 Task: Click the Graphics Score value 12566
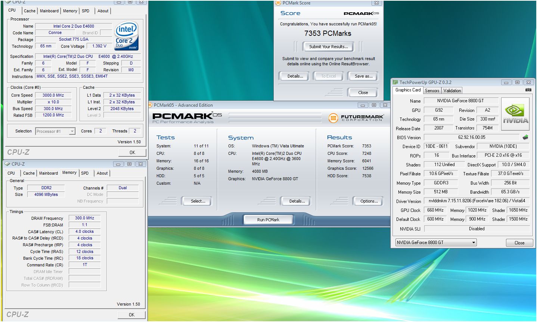click(367, 168)
